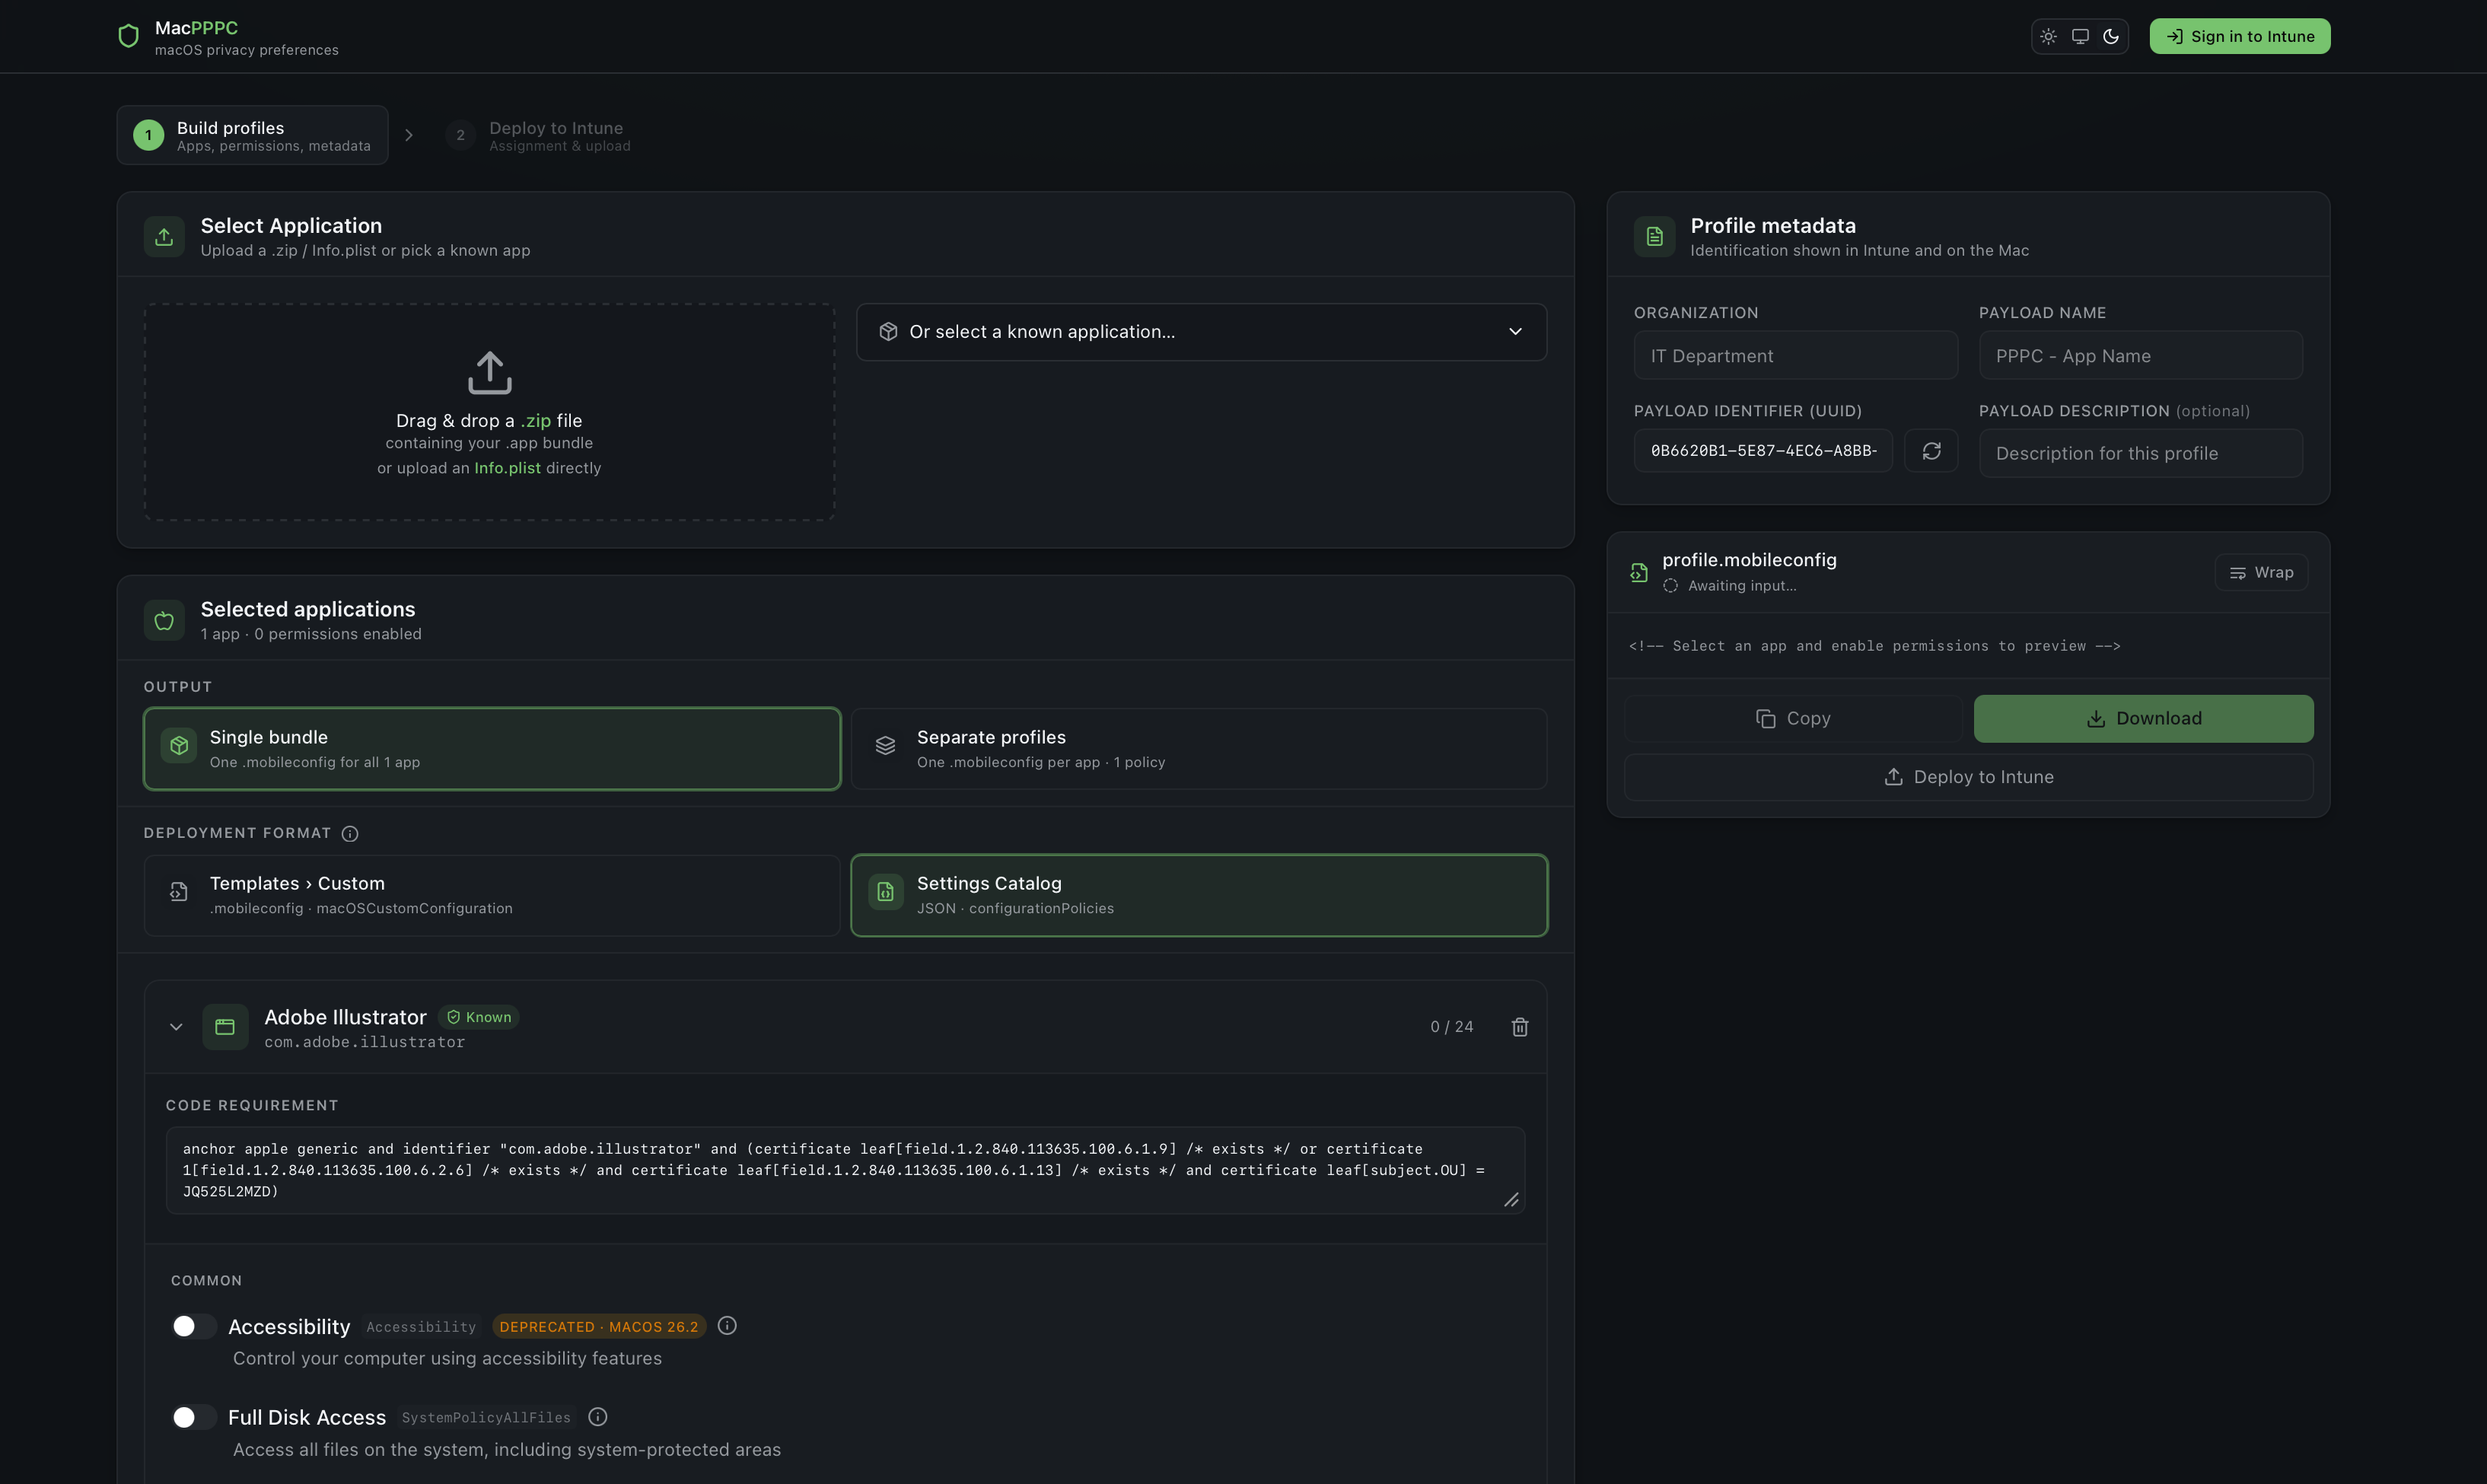Click the green .zip link text

536,420
